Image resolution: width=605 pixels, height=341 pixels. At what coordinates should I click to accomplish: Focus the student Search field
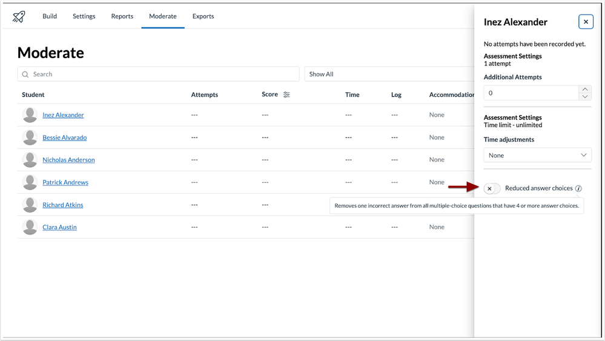(158, 74)
